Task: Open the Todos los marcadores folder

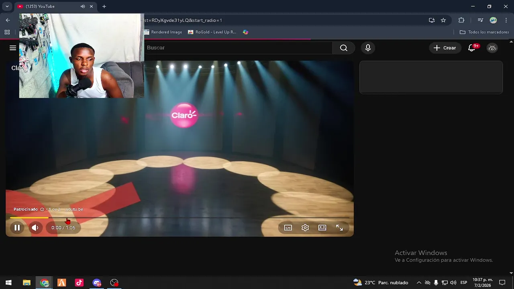Action: 484,32
